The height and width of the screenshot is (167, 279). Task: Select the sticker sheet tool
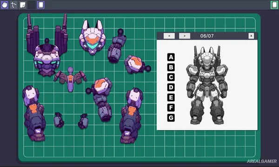pos(23,5)
